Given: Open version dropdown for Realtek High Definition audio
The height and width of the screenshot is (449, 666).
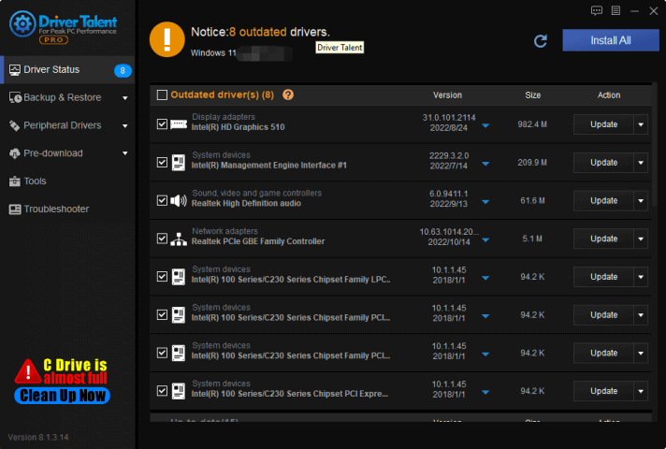Looking at the screenshot, I should click(485, 202).
